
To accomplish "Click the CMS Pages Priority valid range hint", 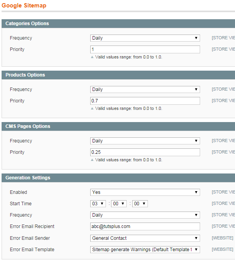I will pos(128,160).
